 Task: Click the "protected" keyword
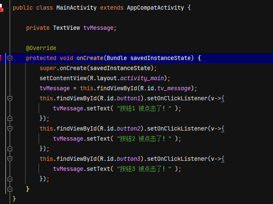coord(41,58)
